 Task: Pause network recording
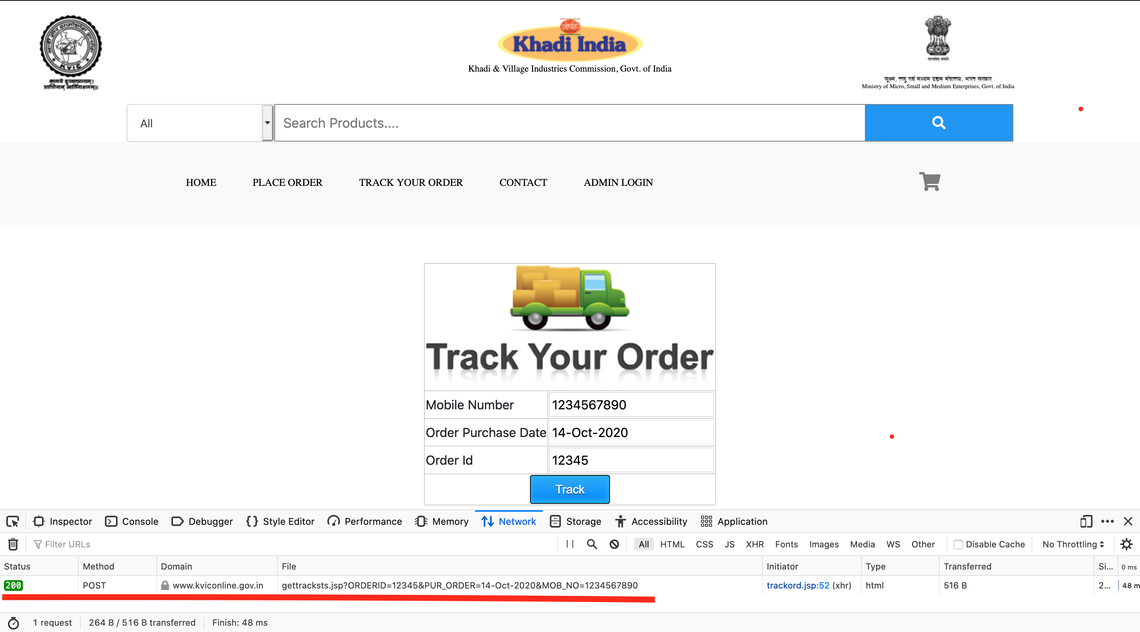[x=570, y=544]
